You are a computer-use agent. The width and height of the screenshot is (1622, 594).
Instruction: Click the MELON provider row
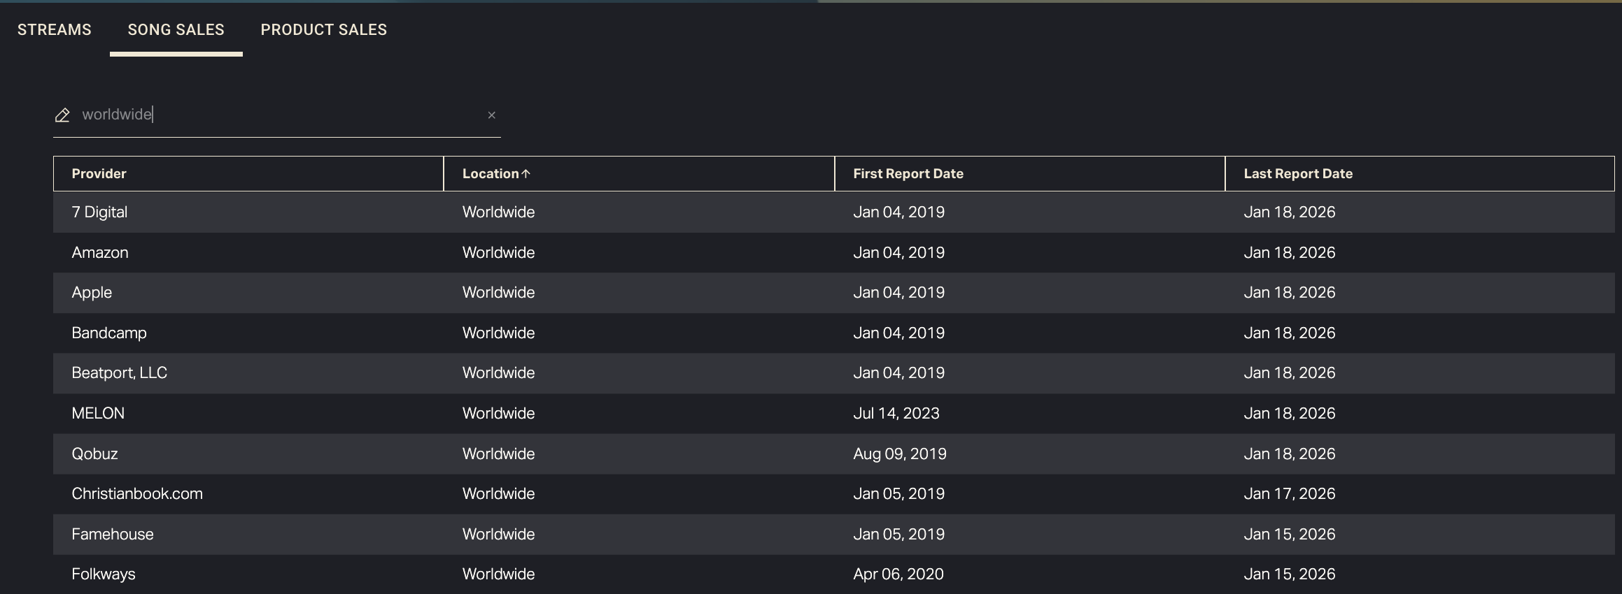tap(98, 414)
